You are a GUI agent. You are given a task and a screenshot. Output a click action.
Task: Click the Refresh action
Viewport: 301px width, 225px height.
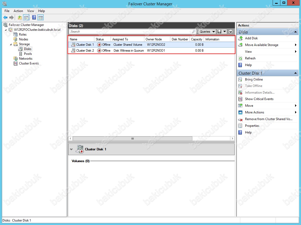point(250,58)
